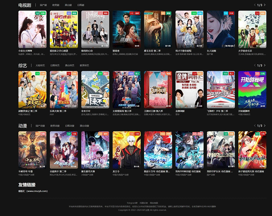Open 摩玉玄奇 第二季 poster
Image resolution: width=272 pixels, height=216 pixels.
tap(158, 29)
